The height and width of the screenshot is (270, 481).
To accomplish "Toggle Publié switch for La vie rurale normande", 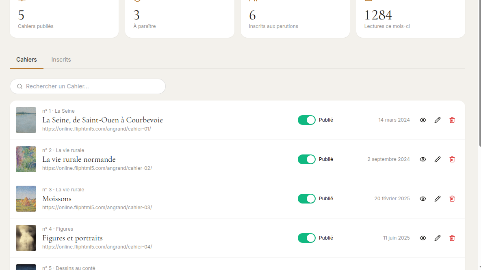I will tap(306, 159).
